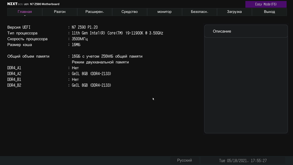Click the date and time display

click(x=243, y=161)
